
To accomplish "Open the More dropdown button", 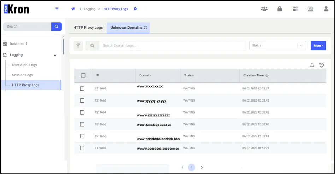I will tap(318, 46).
